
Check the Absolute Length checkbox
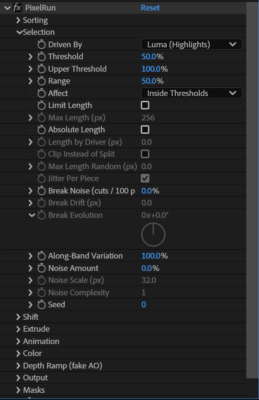tap(145, 130)
